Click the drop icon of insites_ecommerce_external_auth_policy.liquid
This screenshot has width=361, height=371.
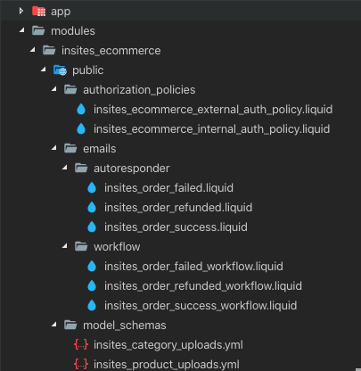click(81, 110)
